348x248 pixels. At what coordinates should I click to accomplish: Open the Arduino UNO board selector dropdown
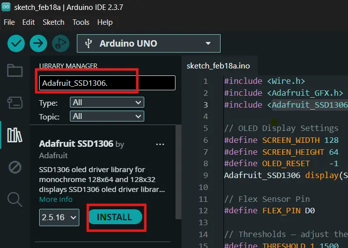tap(149, 43)
